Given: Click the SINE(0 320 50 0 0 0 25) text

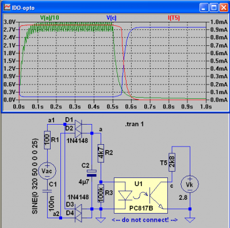Looking at the screenshot, I should coord(35,176).
